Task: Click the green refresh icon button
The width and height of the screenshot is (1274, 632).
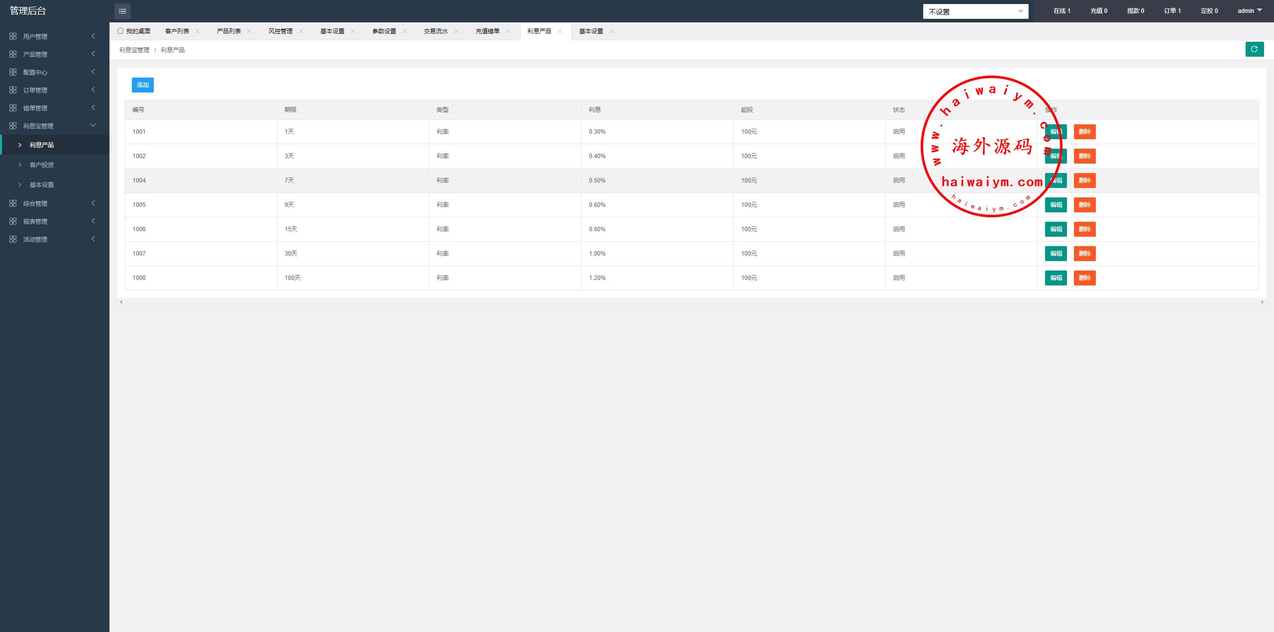Action: coord(1254,49)
